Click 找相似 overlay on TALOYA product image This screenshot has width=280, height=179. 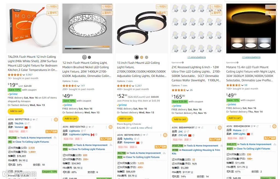53,7
